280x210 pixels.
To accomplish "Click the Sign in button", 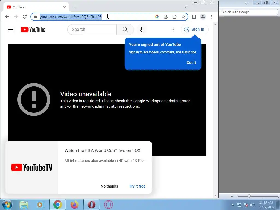I will [194, 30].
